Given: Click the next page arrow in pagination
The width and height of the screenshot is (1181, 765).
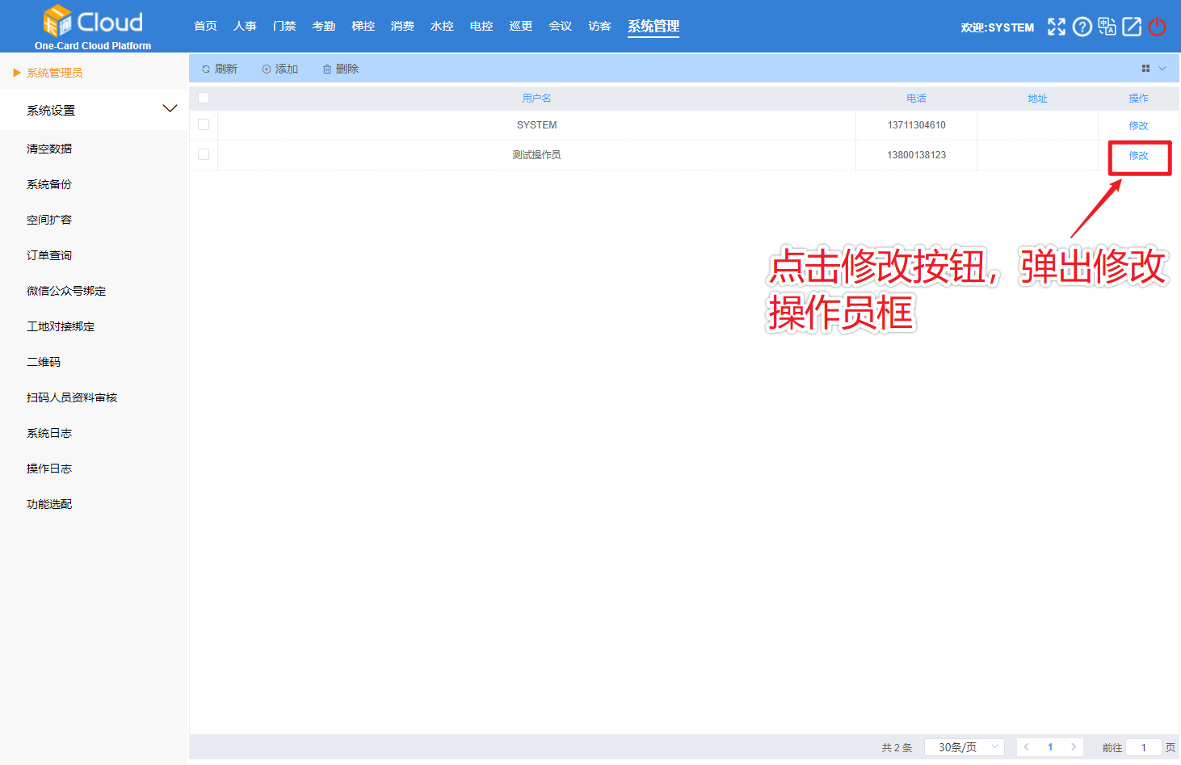Looking at the screenshot, I should 1074,747.
